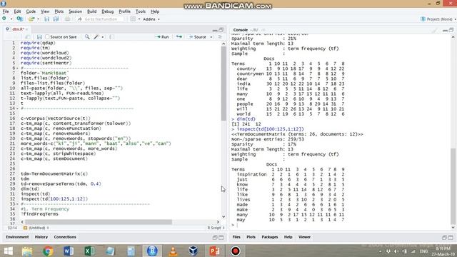Click the Run button
The height and width of the screenshot is (257, 457).
click(162, 37)
